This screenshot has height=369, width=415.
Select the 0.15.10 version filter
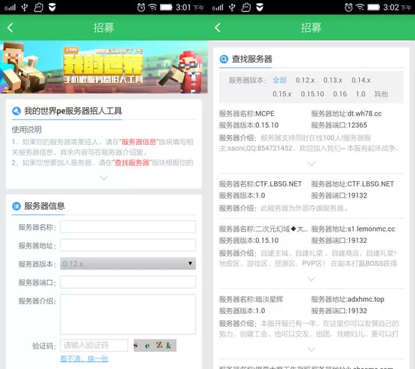[312, 94]
